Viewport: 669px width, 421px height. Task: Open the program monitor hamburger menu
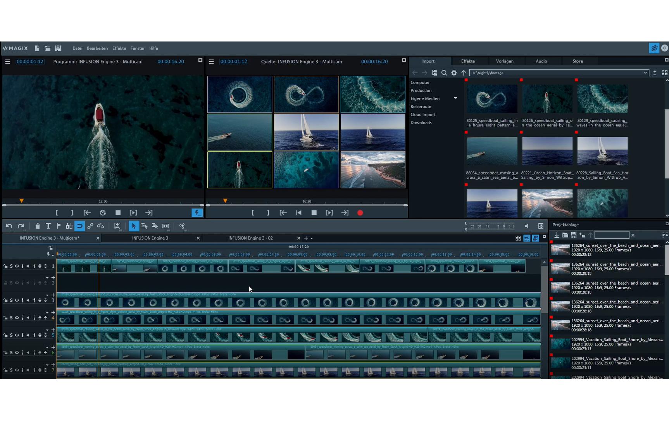click(7, 62)
